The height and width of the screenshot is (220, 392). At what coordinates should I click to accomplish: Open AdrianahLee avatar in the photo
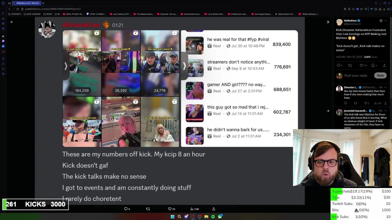coord(47,29)
